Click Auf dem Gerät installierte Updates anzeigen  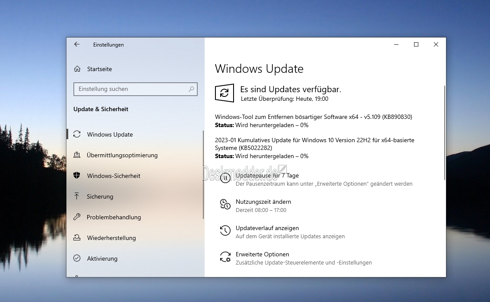pos(290,236)
